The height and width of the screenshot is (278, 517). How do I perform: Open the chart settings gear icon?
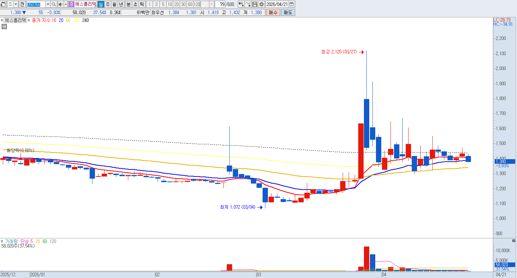click(262, 4)
